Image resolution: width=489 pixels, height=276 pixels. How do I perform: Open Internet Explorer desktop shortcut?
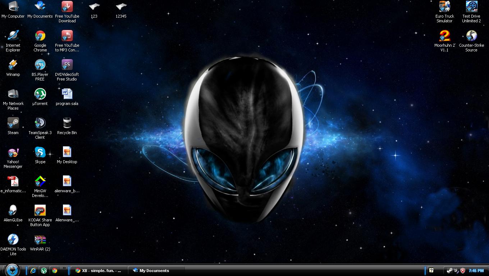click(x=13, y=41)
